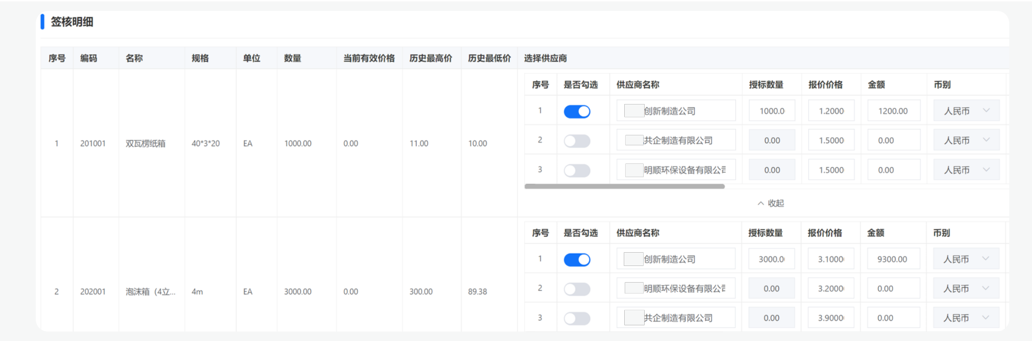
Task: Click the 当前有效价格 column header
Action: pos(369,58)
